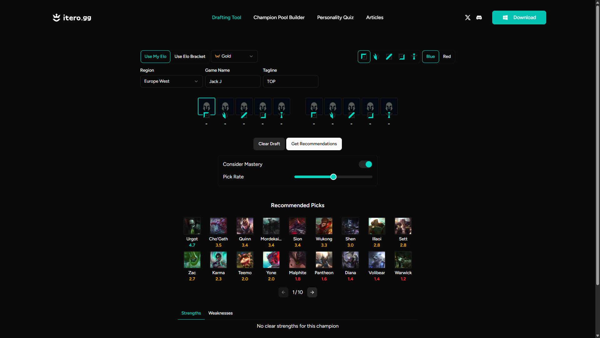The height and width of the screenshot is (338, 600).
Task: Open itero.gg's X (Twitter) profile icon
Action: 467,18
